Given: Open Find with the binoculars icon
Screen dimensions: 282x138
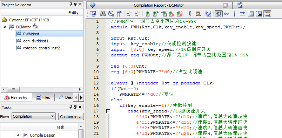Looking at the screenshot, I should [103, 14].
